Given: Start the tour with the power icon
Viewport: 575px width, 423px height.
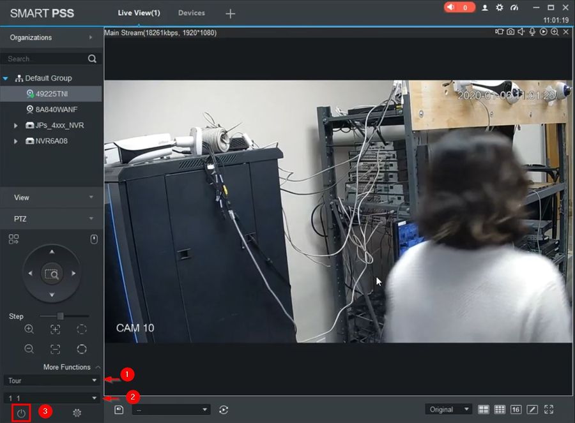Looking at the screenshot, I should (x=21, y=413).
